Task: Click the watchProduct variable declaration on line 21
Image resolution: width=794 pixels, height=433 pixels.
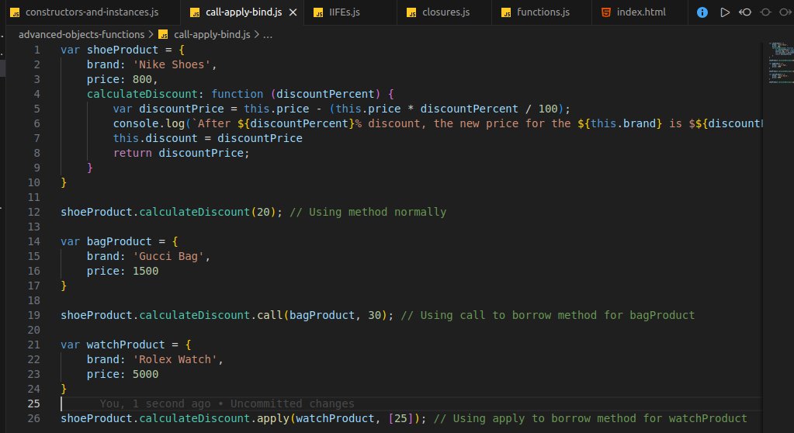Action: click(126, 345)
